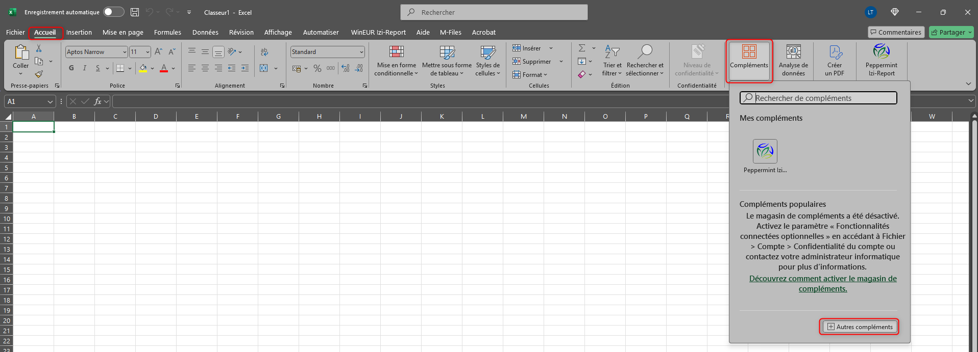978x352 pixels.
Task: Click the orientation text-angle icon
Action: [232, 51]
